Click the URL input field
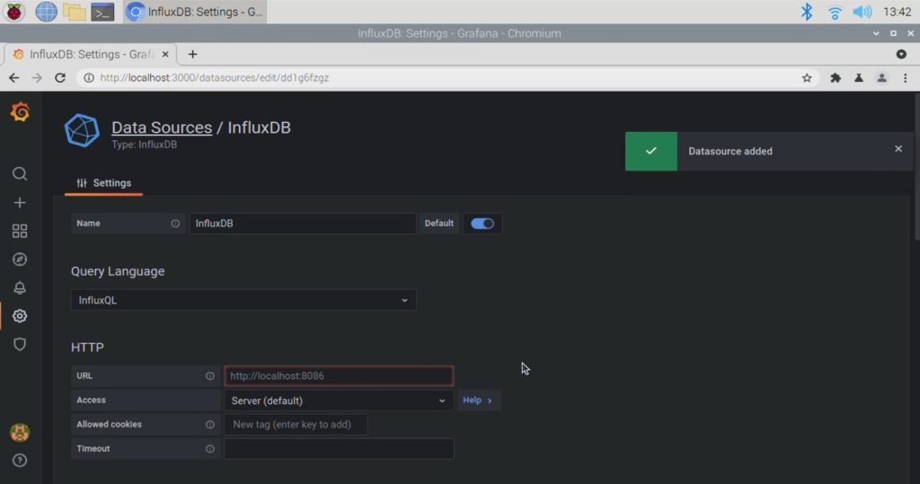The width and height of the screenshot is (920, 484). pos(338,376)
